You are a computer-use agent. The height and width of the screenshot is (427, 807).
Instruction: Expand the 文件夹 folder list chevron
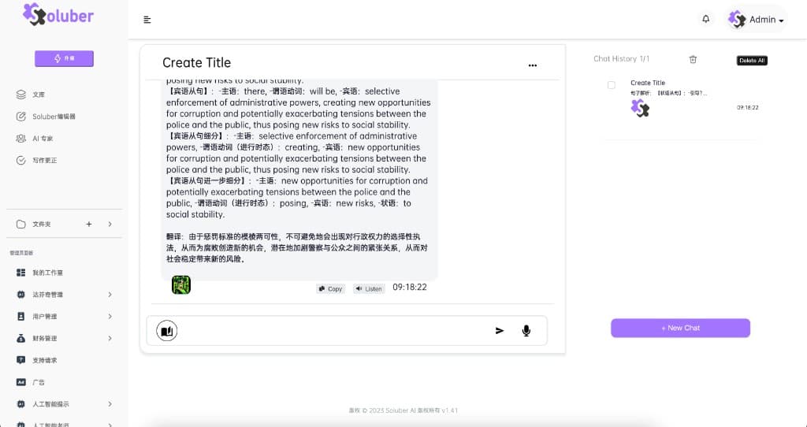pyautogui.click(x=110, y=225)
